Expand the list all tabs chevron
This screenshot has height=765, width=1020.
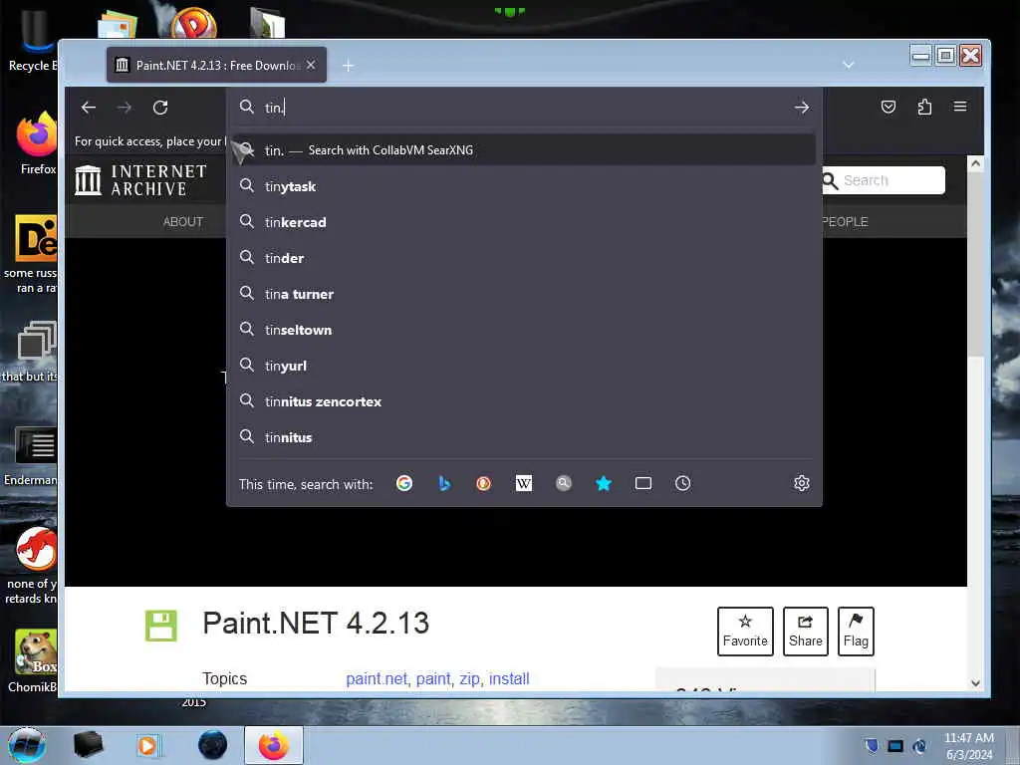point(848,65)
